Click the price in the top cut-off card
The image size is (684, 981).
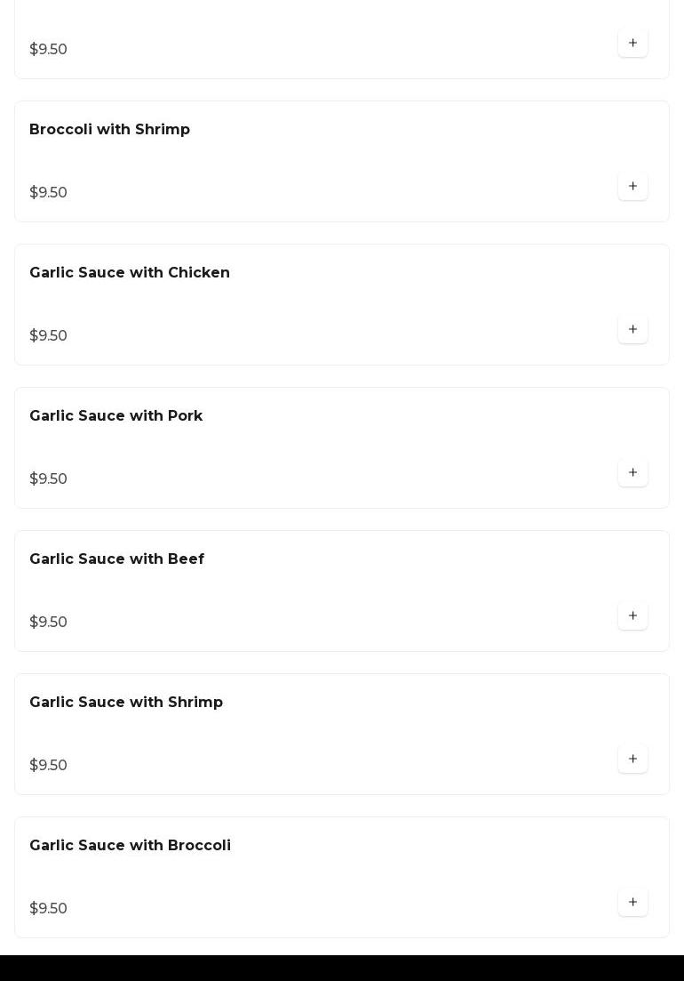pyautogui.click(x=48, y=50)
